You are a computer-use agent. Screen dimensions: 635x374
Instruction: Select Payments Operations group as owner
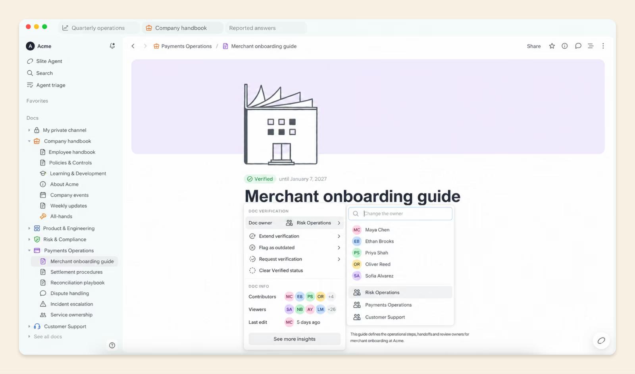pyautogui.click(x=400, y=305)
